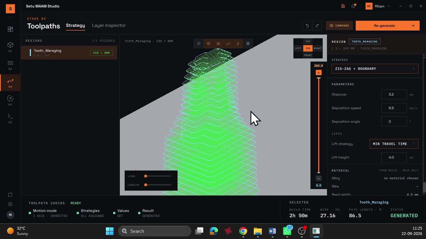Redo the toolpath change

point(317,26)
